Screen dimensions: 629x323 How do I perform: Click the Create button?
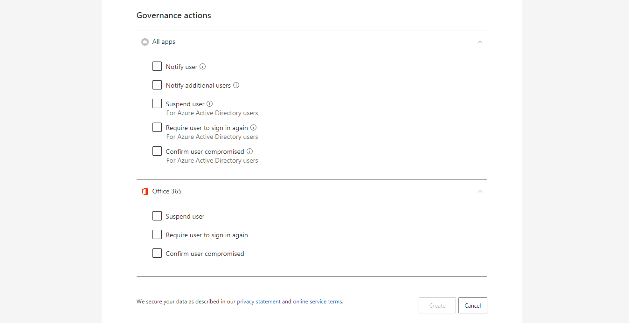point(437,305)
